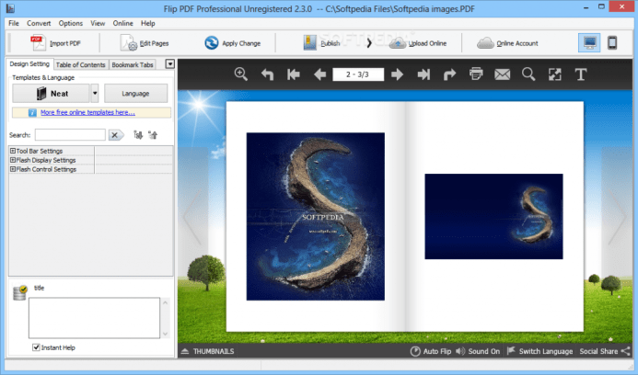Switch to mobile phone preview mode
The width and height of the screenshot is (638, 375).
(612, 42)
